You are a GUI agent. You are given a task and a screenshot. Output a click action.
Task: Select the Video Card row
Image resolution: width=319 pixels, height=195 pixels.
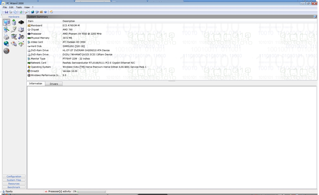(x=172, y=42)
